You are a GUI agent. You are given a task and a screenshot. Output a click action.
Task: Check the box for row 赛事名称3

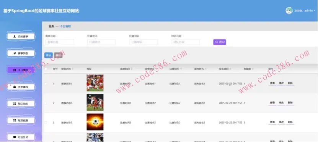[x=46, y=122]
